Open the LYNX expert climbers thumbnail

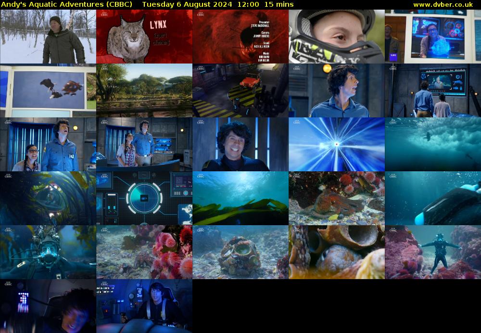(144, 37)
